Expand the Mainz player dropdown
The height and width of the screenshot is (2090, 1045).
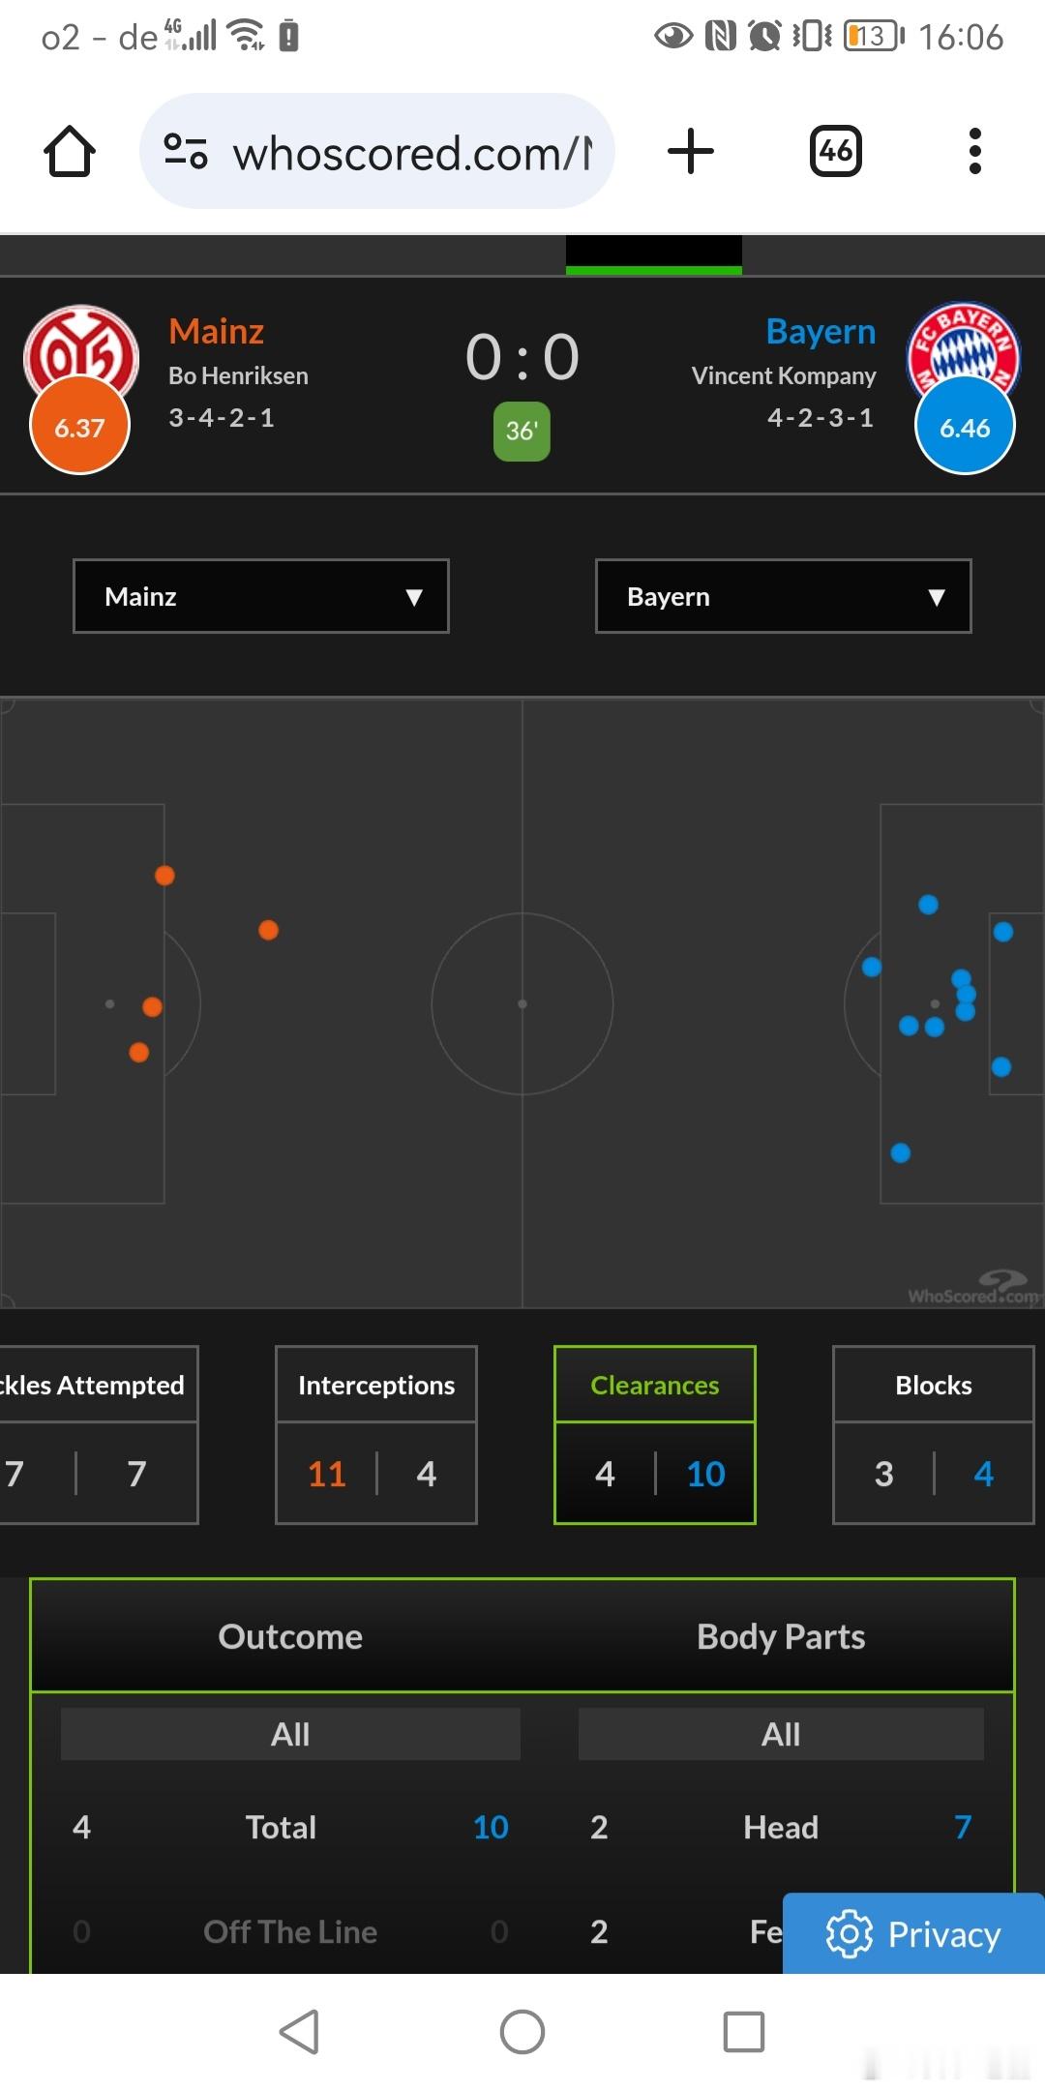tap(261, 596)
